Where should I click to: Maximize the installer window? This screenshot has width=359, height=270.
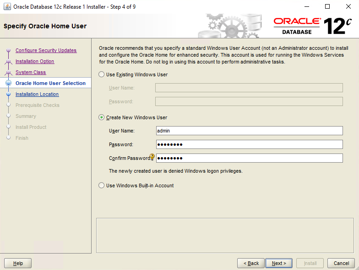coord(327,6)
